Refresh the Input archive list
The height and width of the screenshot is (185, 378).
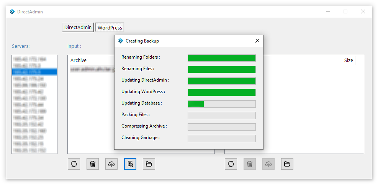pos(74,164)
